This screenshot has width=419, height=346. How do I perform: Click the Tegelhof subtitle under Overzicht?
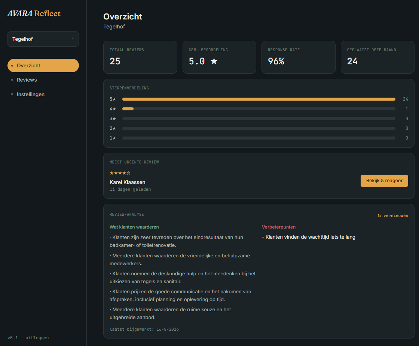114,27
